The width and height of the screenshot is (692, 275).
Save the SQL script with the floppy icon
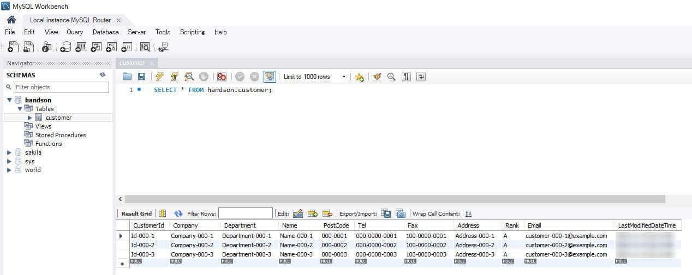141,77
